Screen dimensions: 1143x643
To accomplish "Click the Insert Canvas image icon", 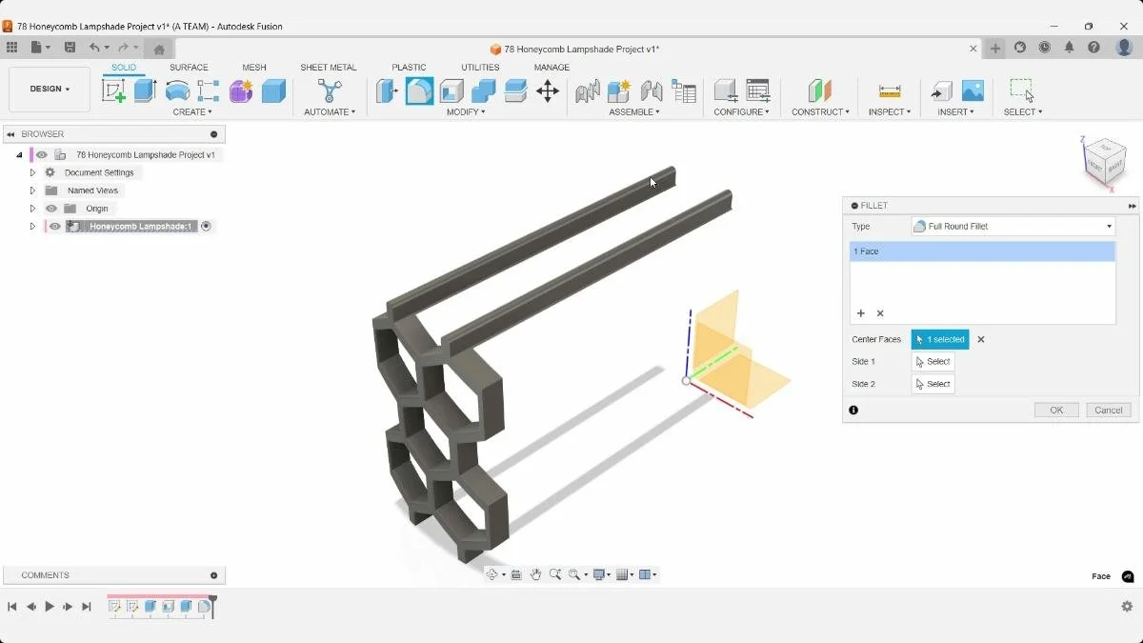I will click(973, 90).
